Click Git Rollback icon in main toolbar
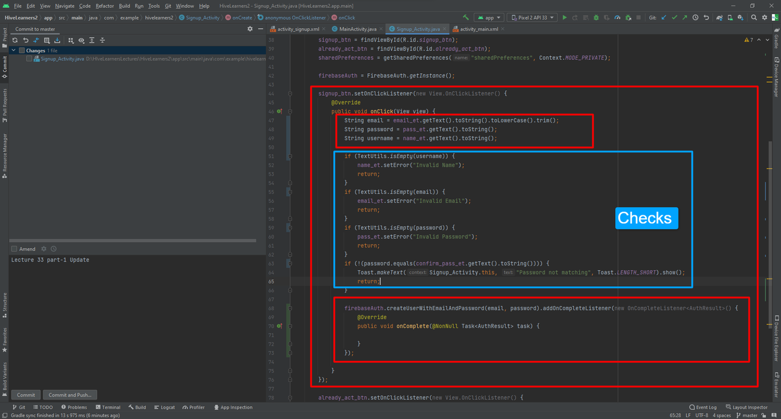The width and height of the screenshot is (781, 419). point(706,18)
